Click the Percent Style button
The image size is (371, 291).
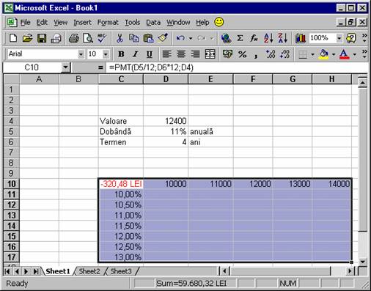[x=242, y=54]
